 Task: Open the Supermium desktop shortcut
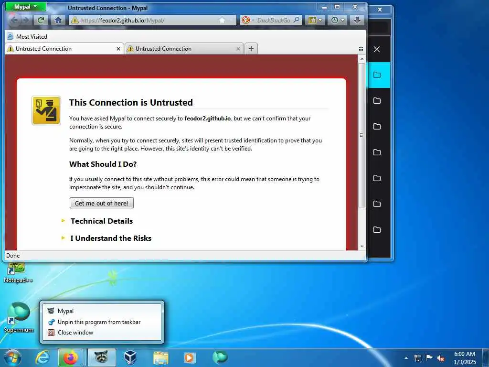19,317
